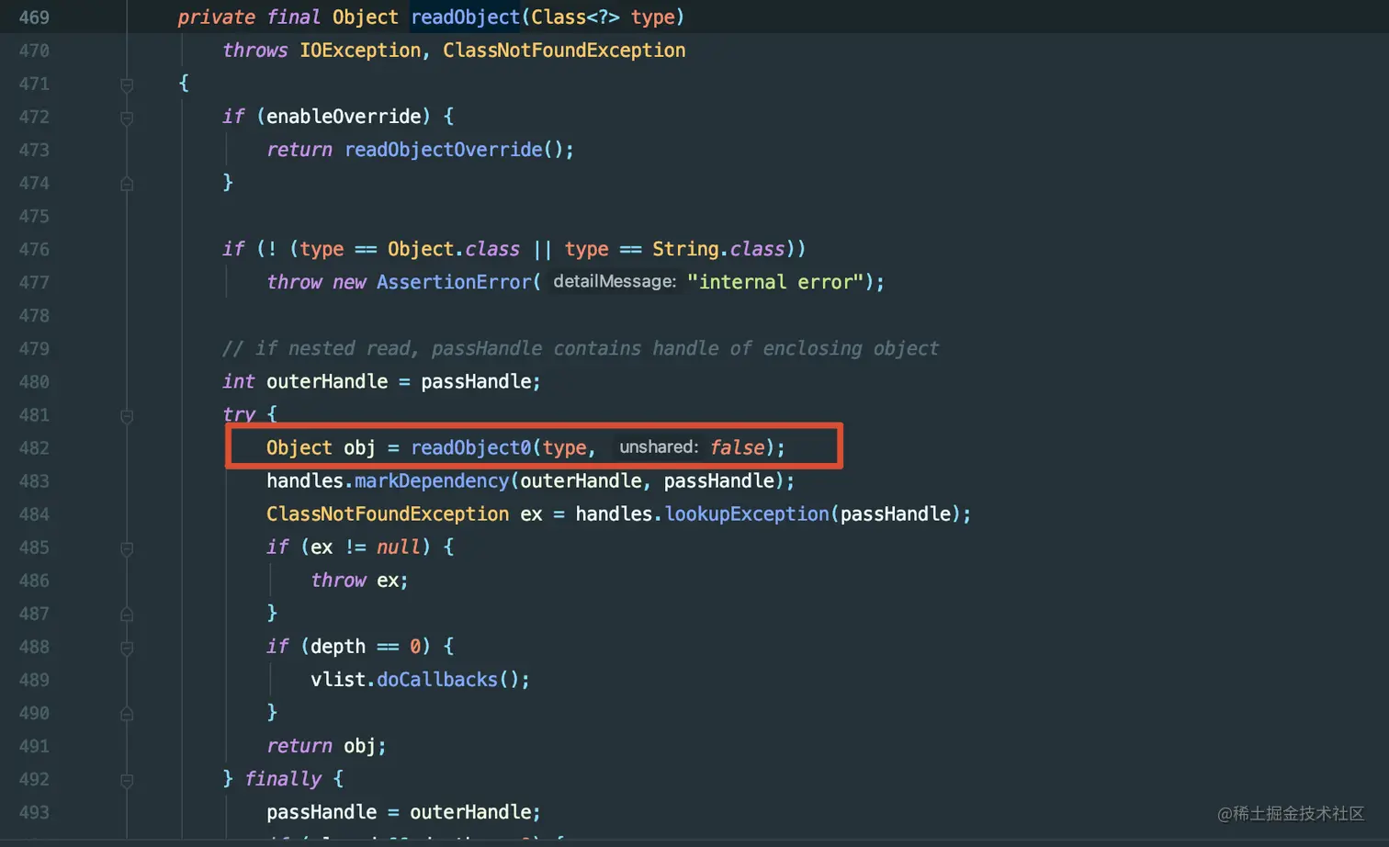Click the lookupException method call
Screen dimensions: 1389x847
click(x=747, y=514)
